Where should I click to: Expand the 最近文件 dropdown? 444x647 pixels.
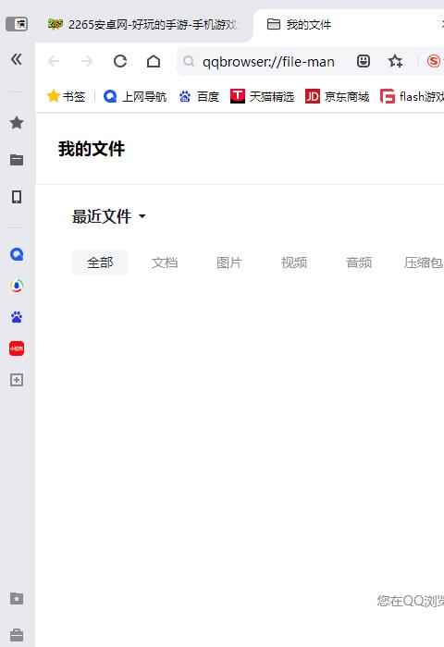(x=109, y=216)
